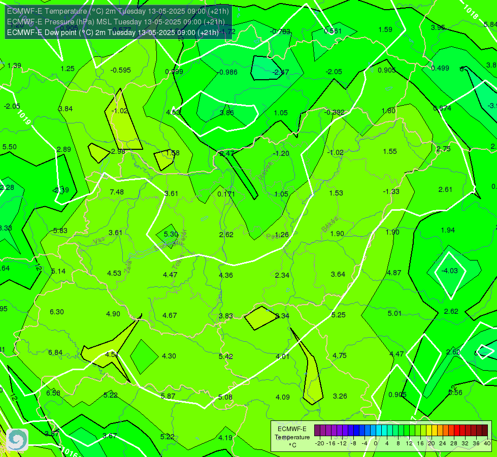
Task: Click the map value 5.83
Action: pyautogui.click(x=60, y=231)
